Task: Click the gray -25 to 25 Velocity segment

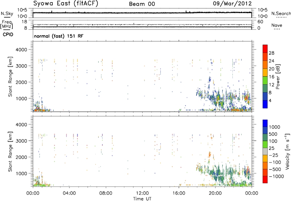Action: point(265,152)
